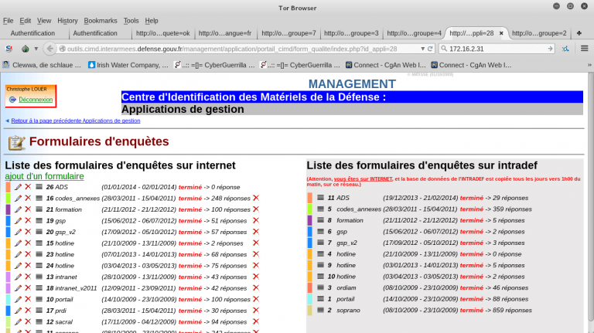Click orange color swatch for 26 ADS
Image resolution: width=594 pixels, height=333 pixels.
pos(8,187)
